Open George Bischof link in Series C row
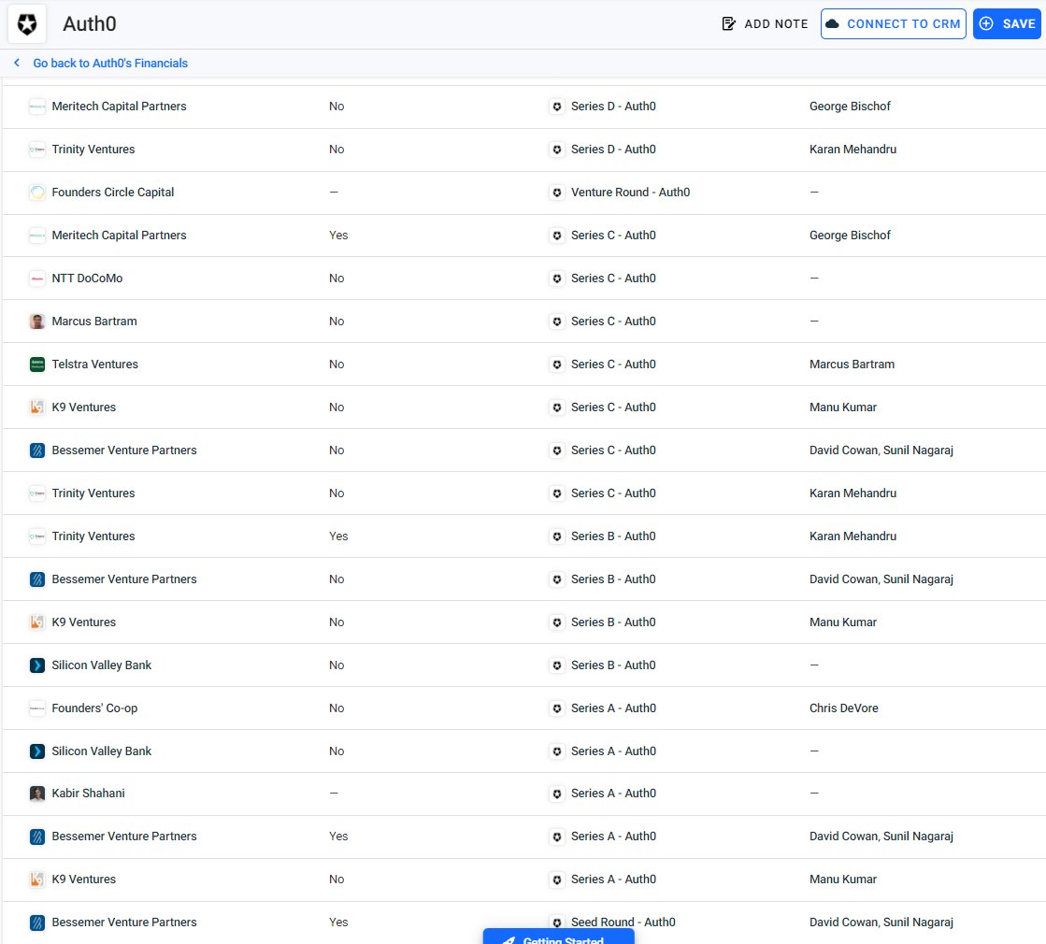This screenshot has width=1046, height=944. pos(850,236)
